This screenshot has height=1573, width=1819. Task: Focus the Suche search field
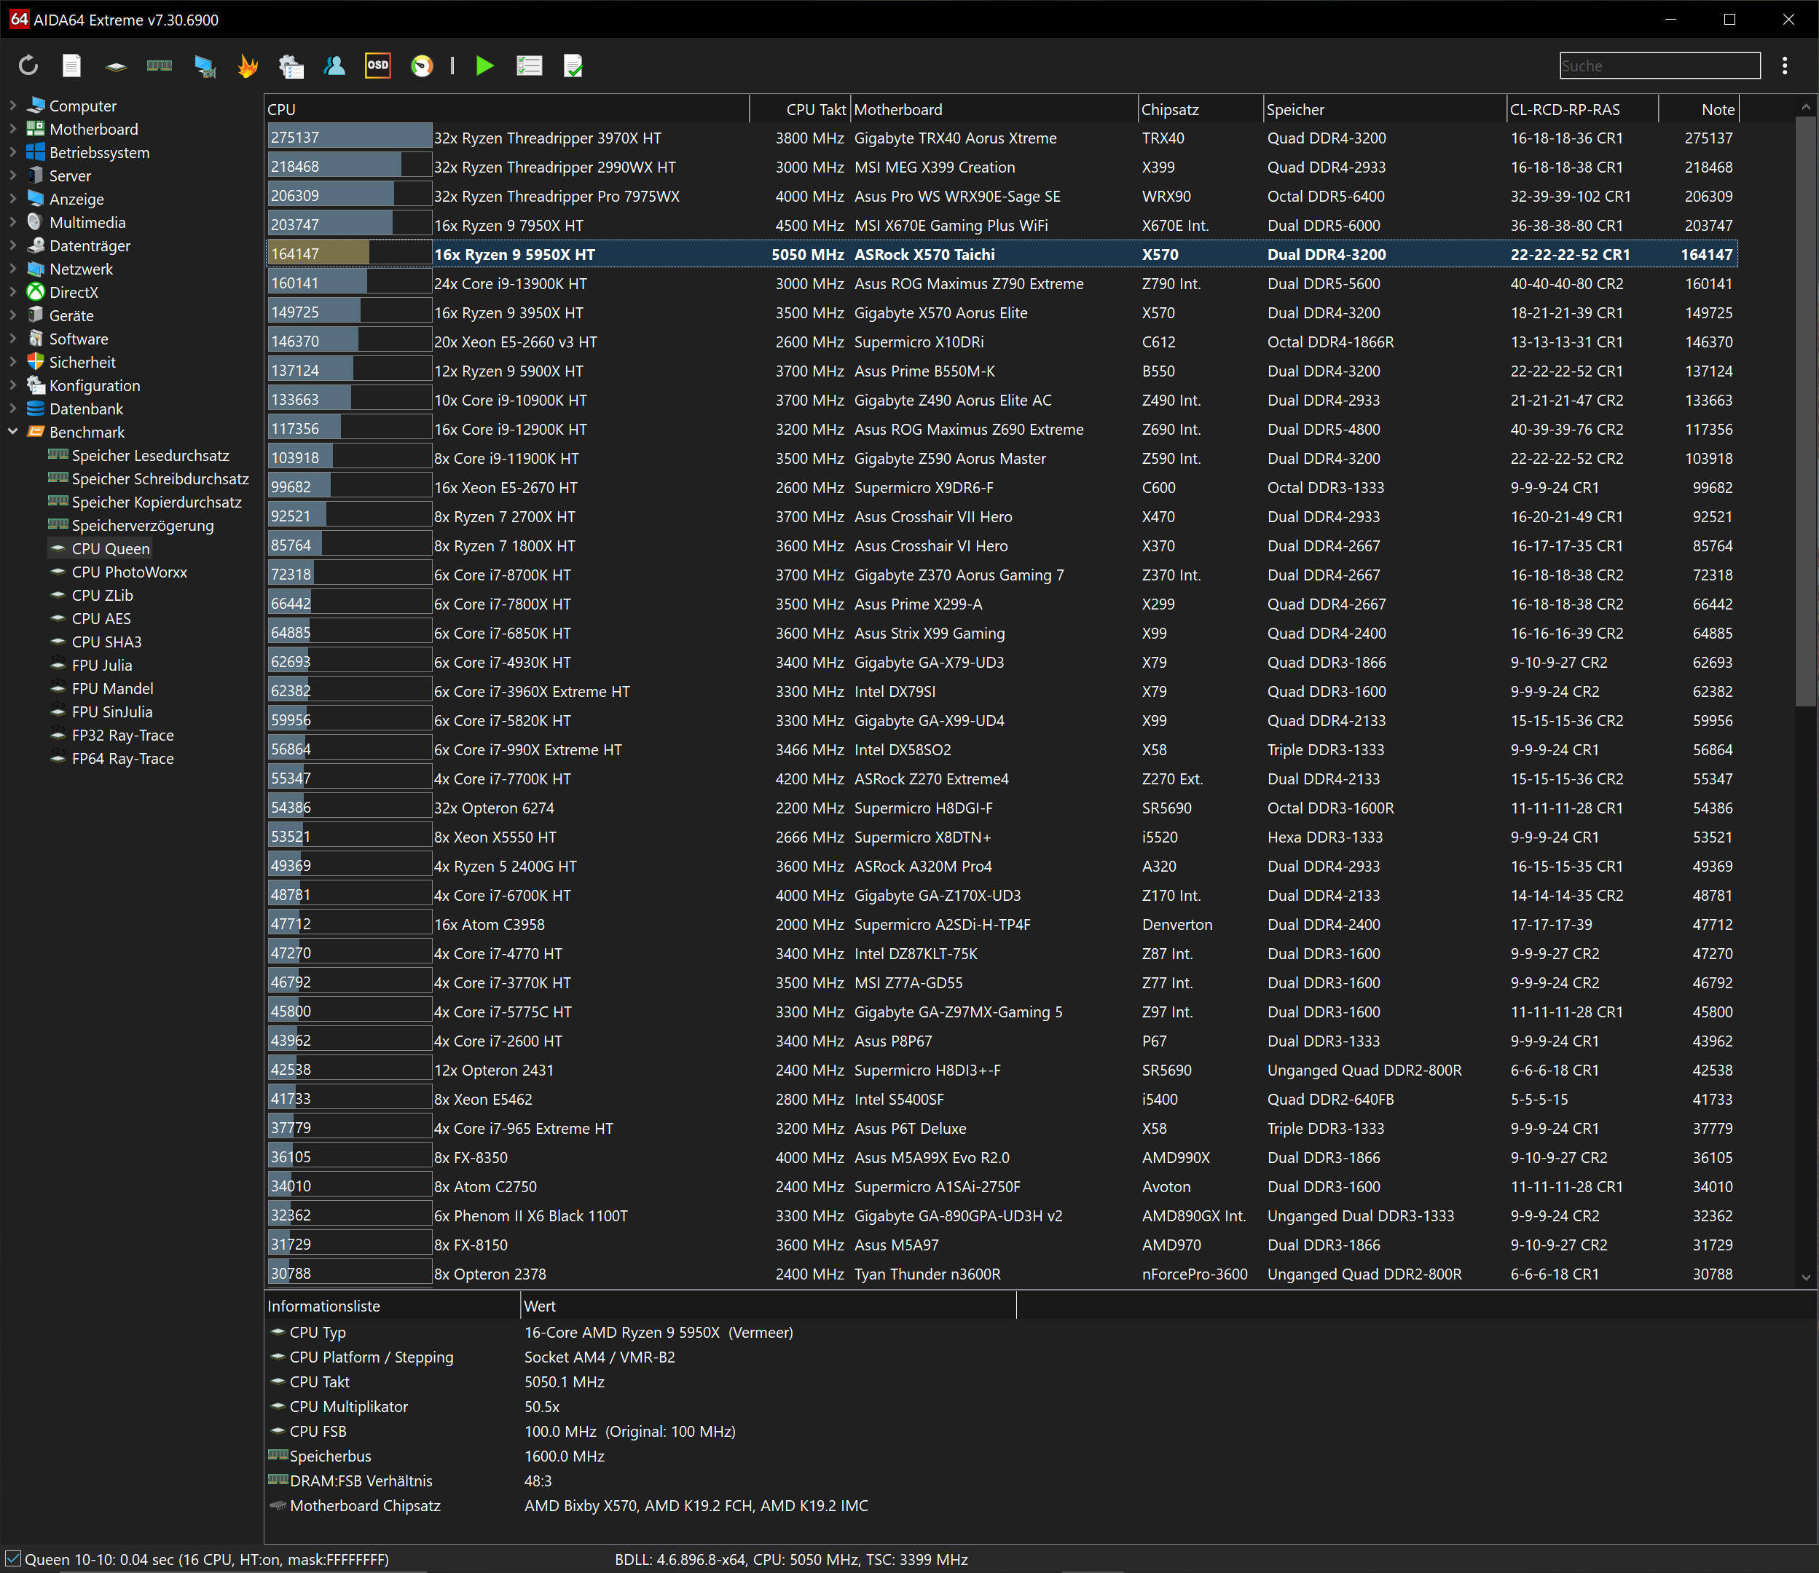coord(1660,66)
